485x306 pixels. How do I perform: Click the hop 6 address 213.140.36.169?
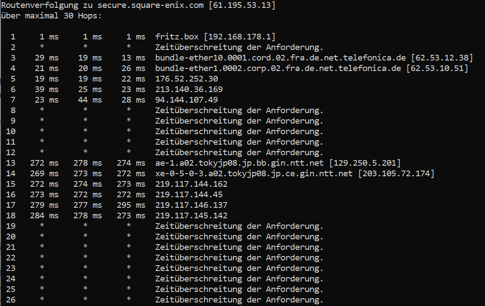click(189, 89)
